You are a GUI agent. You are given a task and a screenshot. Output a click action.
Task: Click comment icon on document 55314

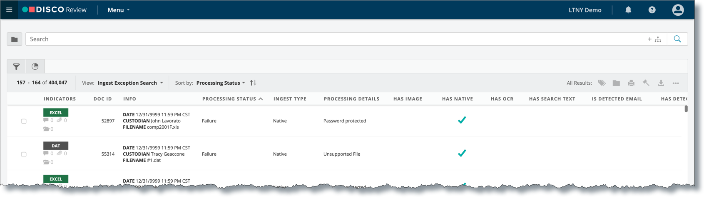(x=46, y=154)
